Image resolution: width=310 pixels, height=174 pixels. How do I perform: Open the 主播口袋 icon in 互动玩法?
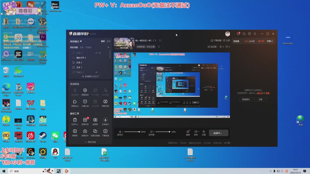point(85,103)
